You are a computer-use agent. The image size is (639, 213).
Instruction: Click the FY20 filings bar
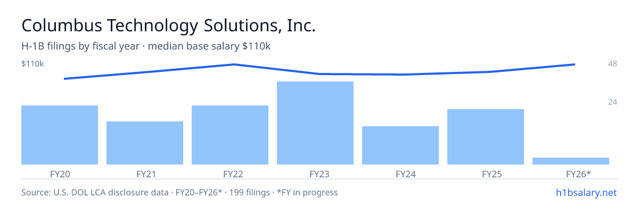click(60, 135)
